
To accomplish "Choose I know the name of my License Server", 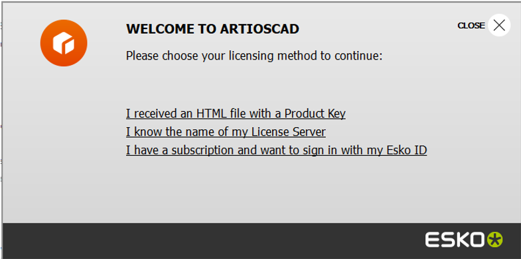I will tap(226, 132).
